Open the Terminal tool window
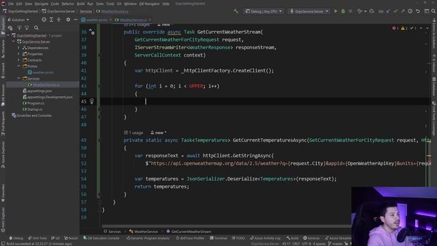Image resolution: width=437 pixels, height=246 pixels. click(218, 238)
